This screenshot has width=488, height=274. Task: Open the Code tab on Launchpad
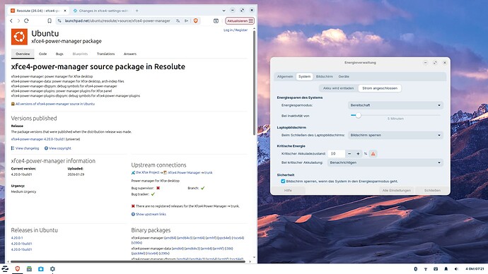[x=42, y=54]
